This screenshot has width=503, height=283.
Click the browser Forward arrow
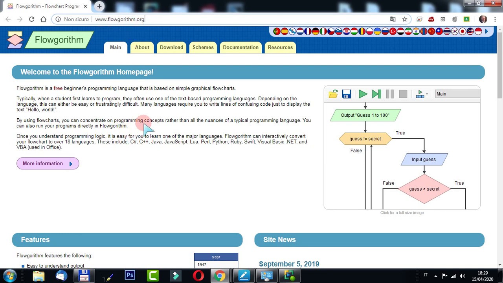20,19
